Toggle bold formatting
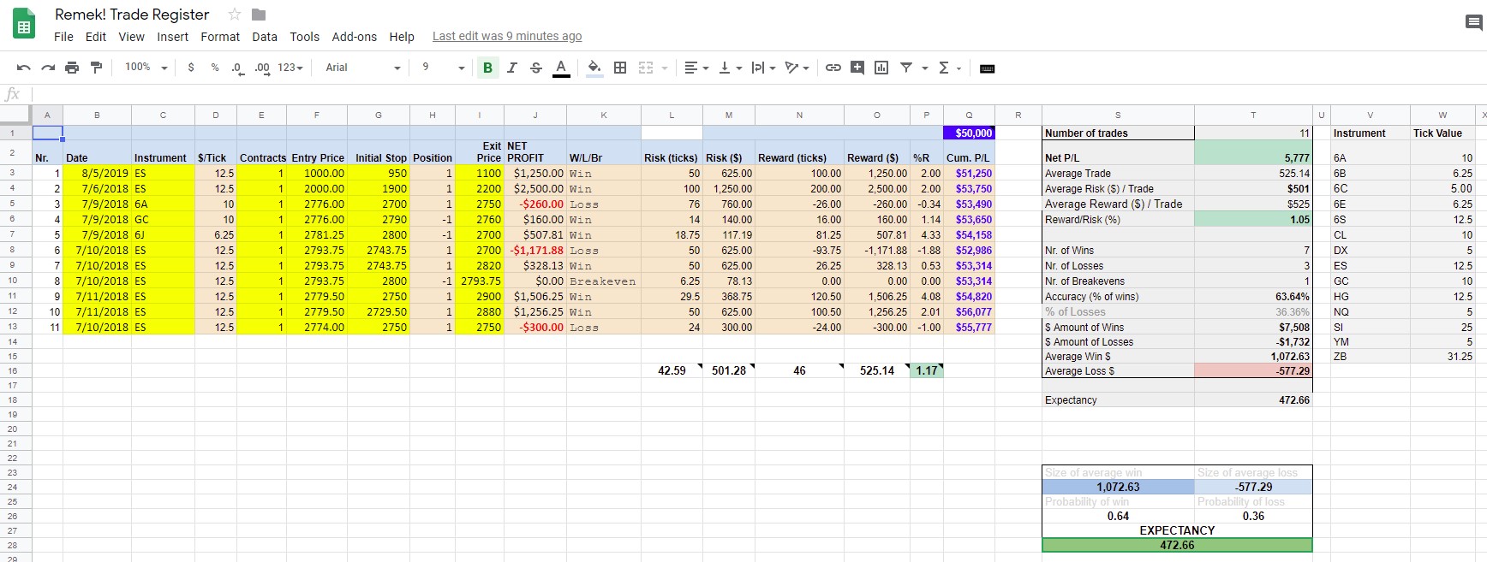This screenshot has height=562, width=1487. (487, 68)
